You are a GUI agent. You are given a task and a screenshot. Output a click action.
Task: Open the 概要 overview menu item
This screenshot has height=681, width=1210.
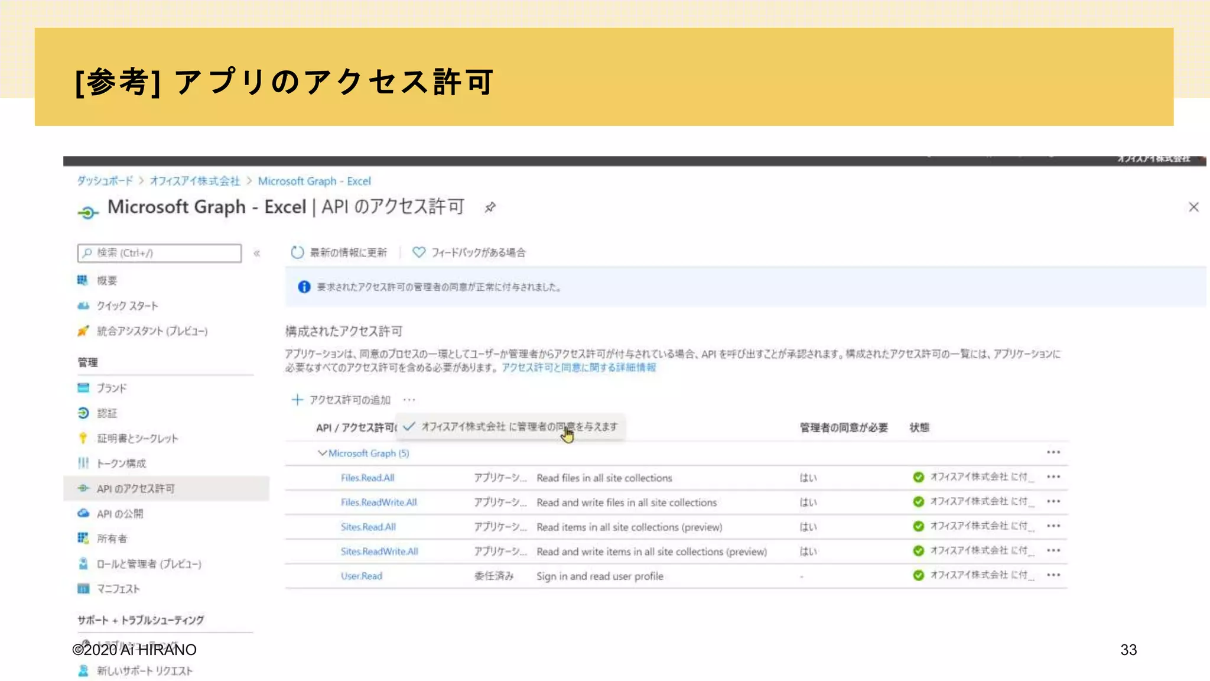(106, 280)
